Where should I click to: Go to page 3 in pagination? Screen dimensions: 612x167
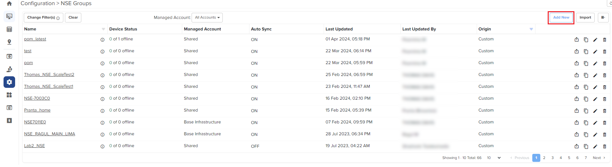pos(553,158)
